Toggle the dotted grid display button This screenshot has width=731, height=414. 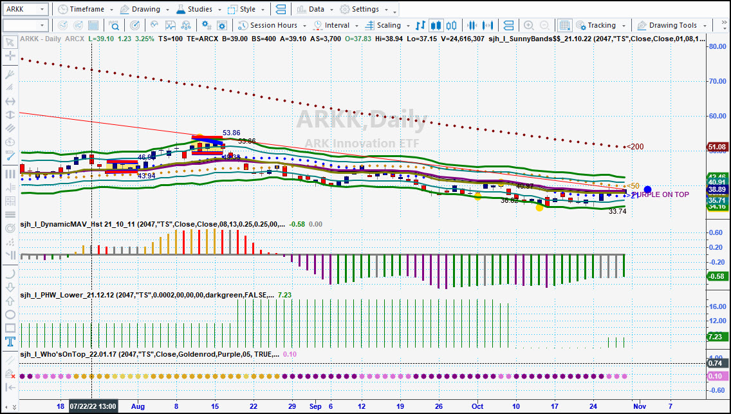(565, 25)
